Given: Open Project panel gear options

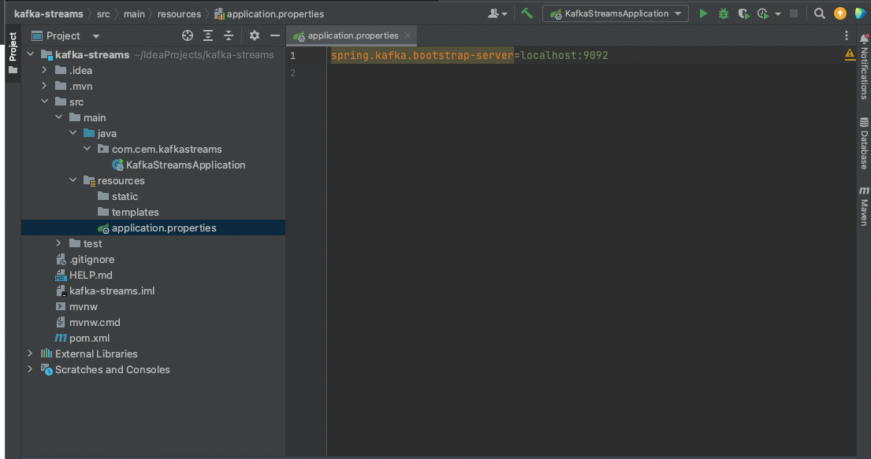Looking at the screenshot, I should tap(254, 35).
